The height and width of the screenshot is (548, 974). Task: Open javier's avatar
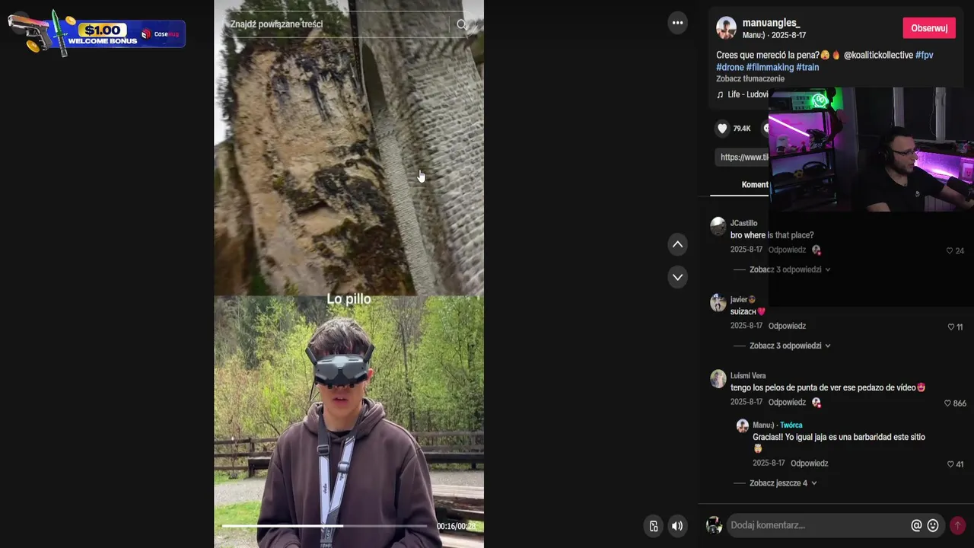point(718,302)
